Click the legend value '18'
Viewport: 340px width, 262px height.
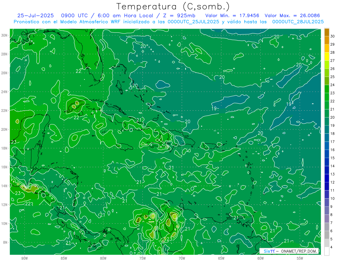332,134
